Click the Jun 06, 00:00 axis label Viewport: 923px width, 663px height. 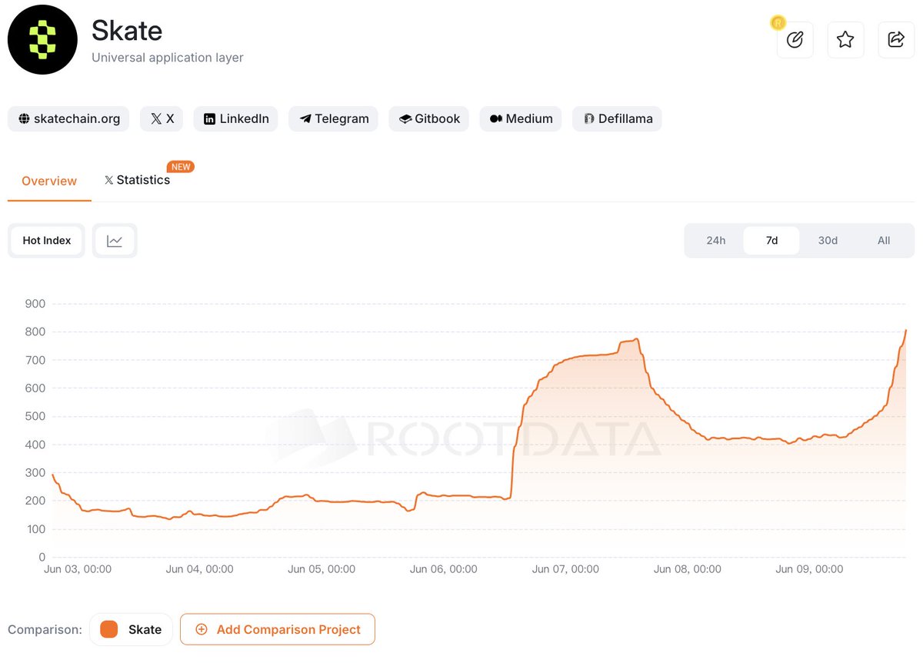(444, 569)
